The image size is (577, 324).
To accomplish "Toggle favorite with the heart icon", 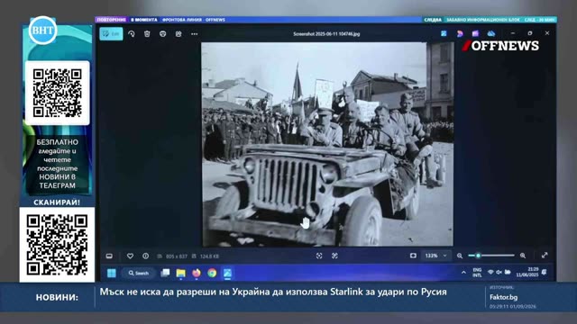I will point(130,256).
